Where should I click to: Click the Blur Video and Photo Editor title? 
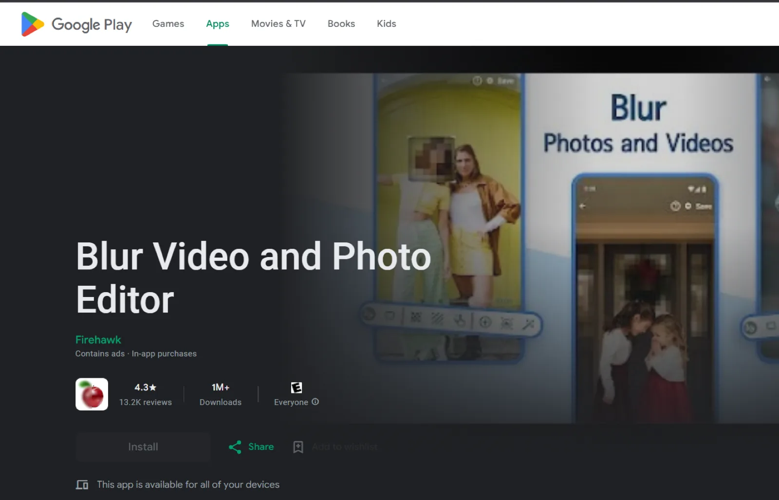[253, 278]
